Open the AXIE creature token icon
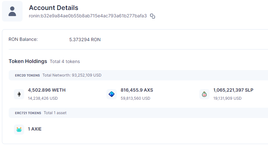Viewport: 268px width, 145px height. 19,130
